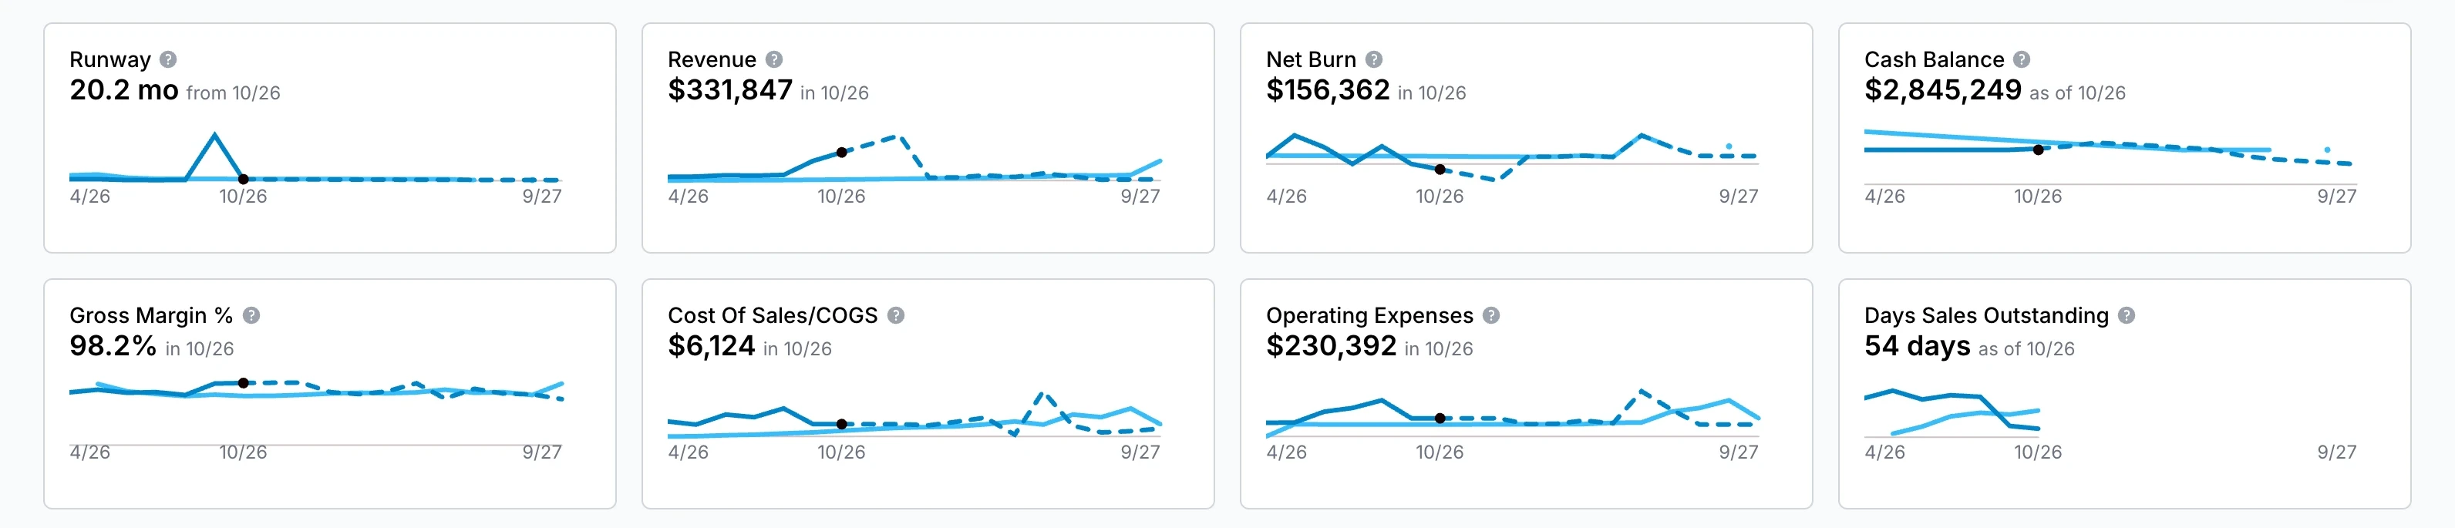Select the 10/26 marker on Cash Balance chart
Image resolution: width=2455 pixels, height=528 pixels.
2038,150
